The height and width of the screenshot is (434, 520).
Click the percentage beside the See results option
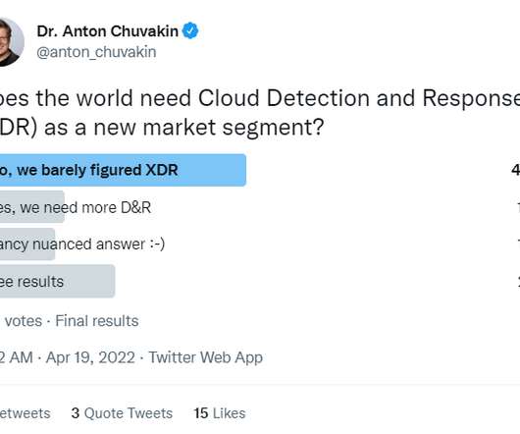point(518,282)
